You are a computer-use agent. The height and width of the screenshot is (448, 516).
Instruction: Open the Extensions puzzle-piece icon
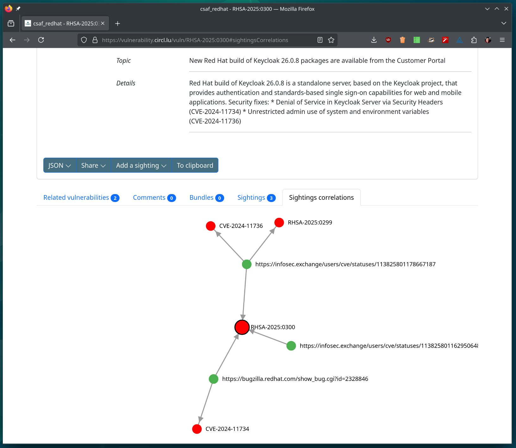tap(474, 40)
